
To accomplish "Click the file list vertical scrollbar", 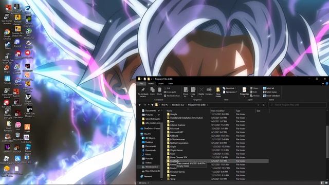I will point(327,142).
